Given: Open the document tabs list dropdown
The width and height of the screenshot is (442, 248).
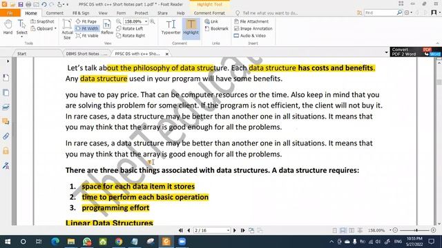Looking at the screenshot, I should tap(386, 52).
